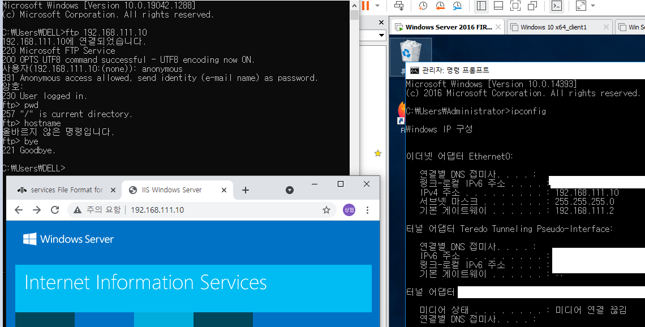Open the VMware snapshot manager
Viewport: 645px width, 327px height.
click(457, 6)
